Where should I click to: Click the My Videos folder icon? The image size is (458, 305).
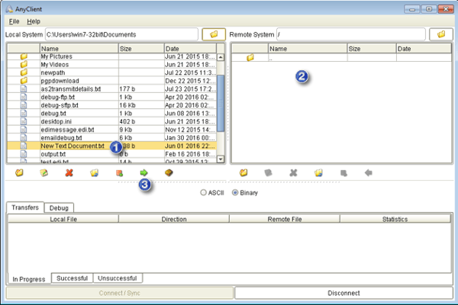pyautogui.click(x=24, y=64)
